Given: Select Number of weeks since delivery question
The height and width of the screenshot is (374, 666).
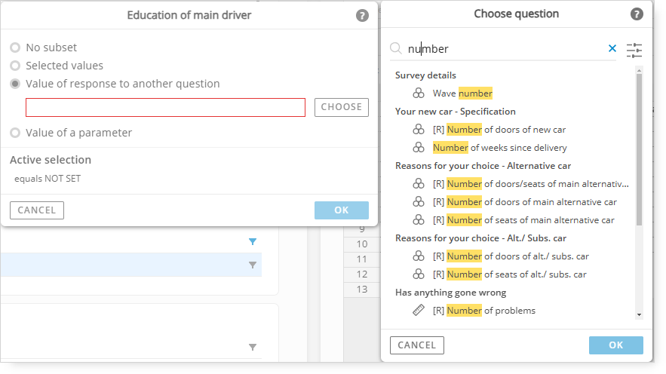Looking at the screenshot, I should pos(500,148).
